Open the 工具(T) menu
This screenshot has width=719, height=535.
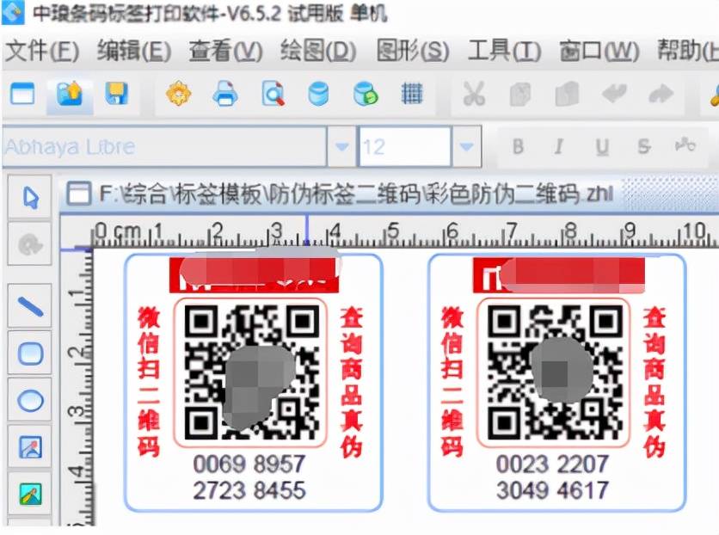[x=504, y=51]
